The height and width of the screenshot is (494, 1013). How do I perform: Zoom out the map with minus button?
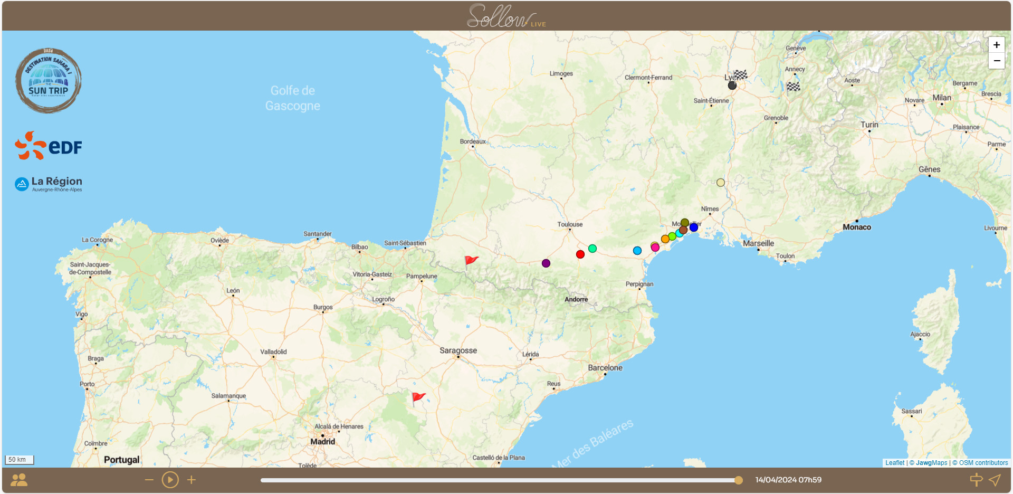pyautogui.click(x=996, y=61)
